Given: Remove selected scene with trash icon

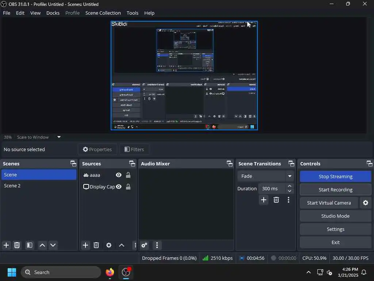Looking at the screenshot, I should [17, 245].
